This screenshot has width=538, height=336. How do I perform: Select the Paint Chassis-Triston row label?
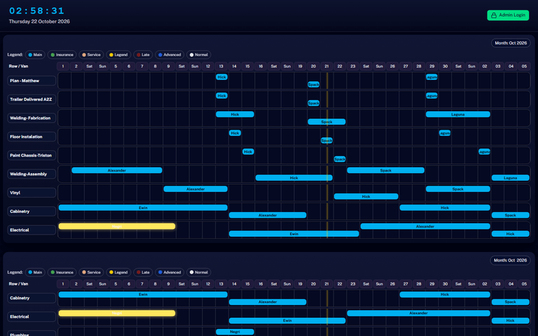coord(32,155)
